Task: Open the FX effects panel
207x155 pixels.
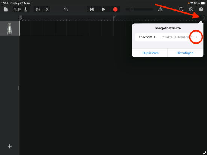Action: (x=46, y=9)
